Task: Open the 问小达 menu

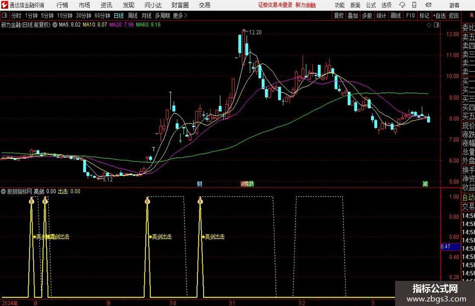Action: point(153,5)
